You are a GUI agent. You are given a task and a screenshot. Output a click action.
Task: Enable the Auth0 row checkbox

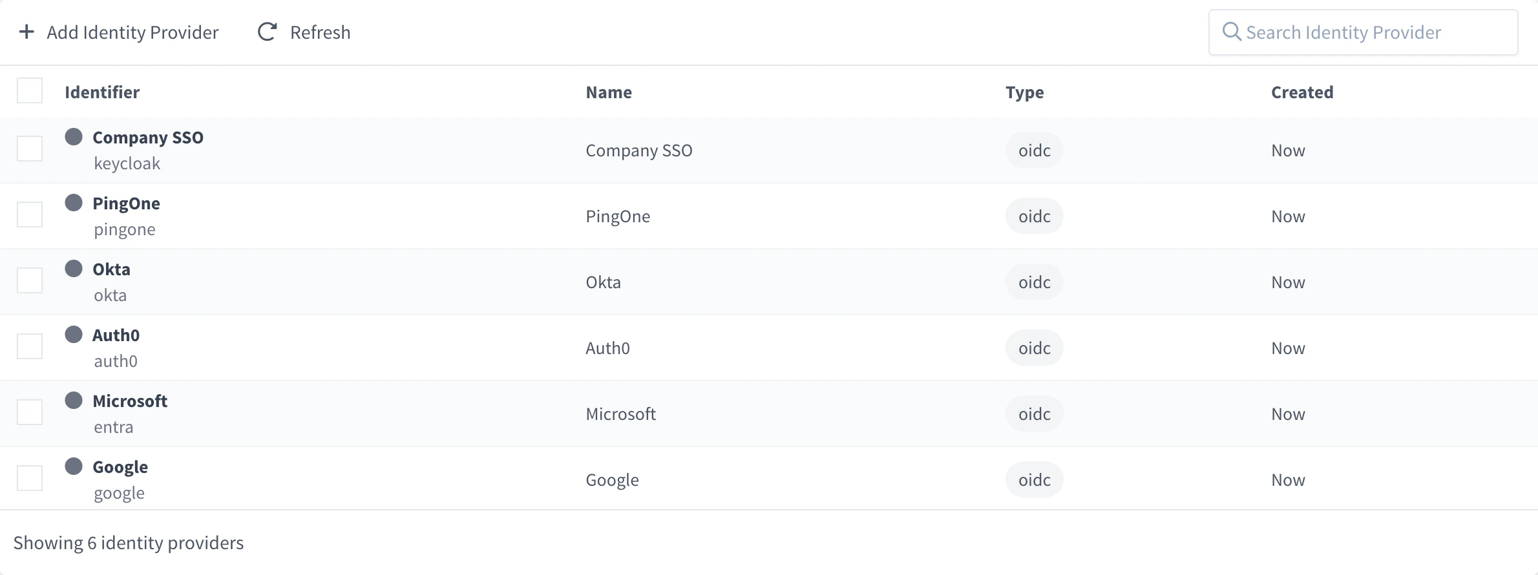click(30, 346)
